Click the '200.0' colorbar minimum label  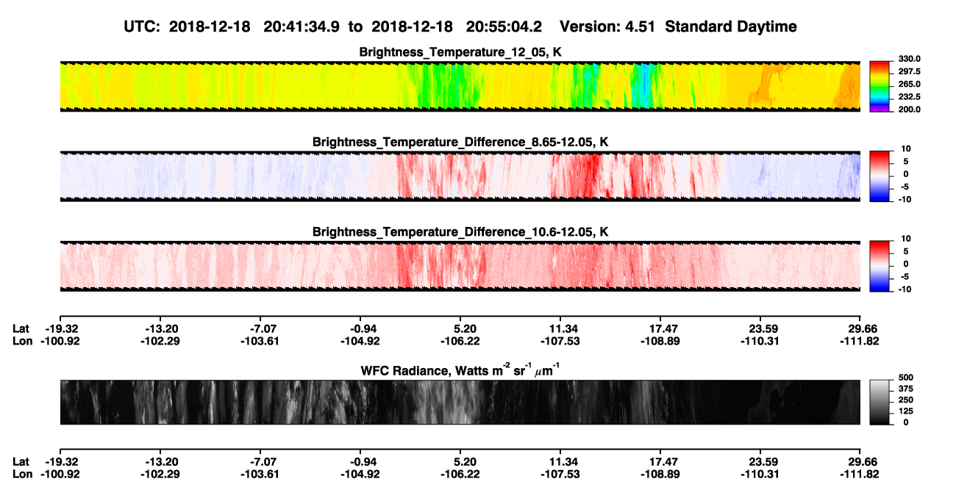(x=908, y=109)
